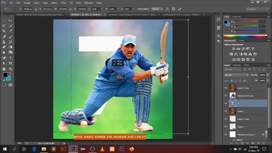Select the Crop tool
The width and height of the screenshot is (272, 153).
4,31
